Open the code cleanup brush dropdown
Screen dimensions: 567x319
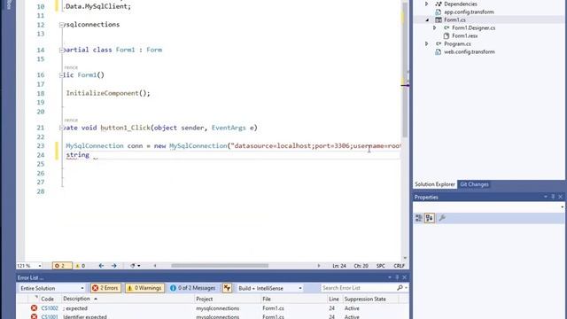click(136, 266)
